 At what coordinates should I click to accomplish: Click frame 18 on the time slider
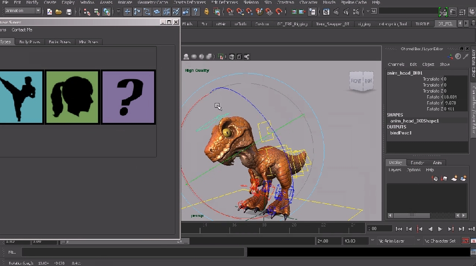pyautogui.click(x=264, y=228)
